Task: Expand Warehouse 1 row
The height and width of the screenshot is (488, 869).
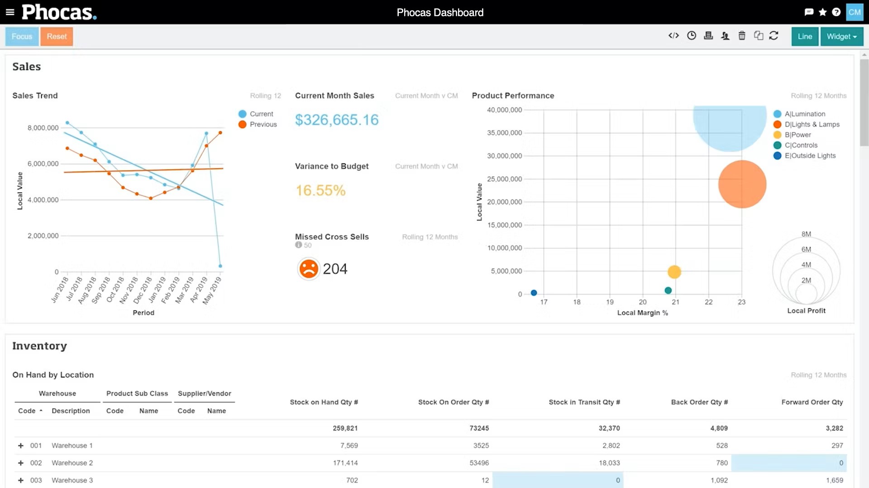Action: click(21, 445)
